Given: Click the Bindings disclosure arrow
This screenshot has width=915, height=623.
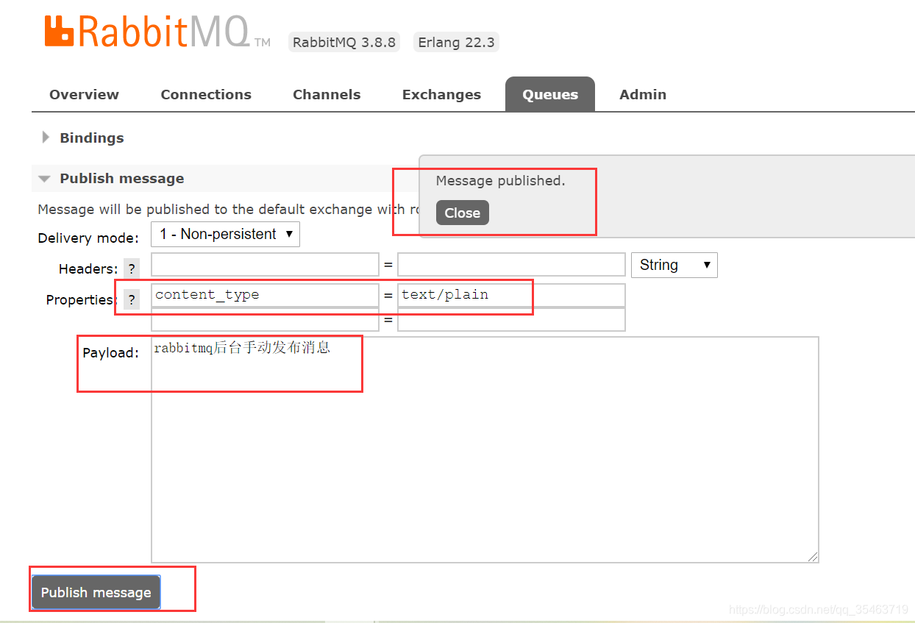Looking at the screenshot, I should 45,137.
